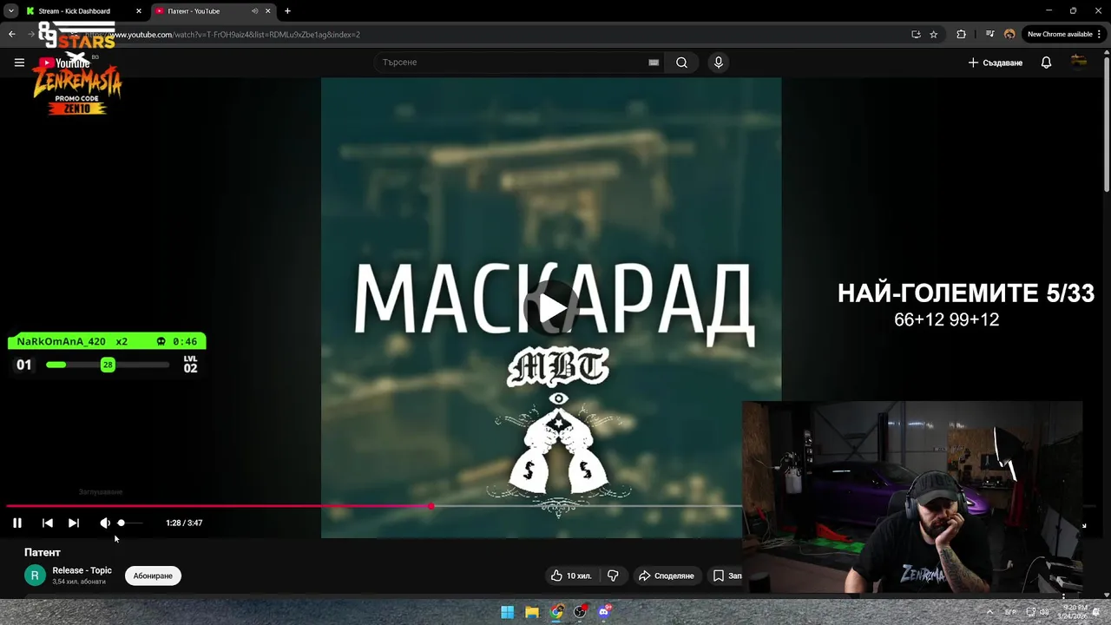Screen dimensions: 1111x625
Task: Share the video via Споделяне
Action: tap(667, 576)
